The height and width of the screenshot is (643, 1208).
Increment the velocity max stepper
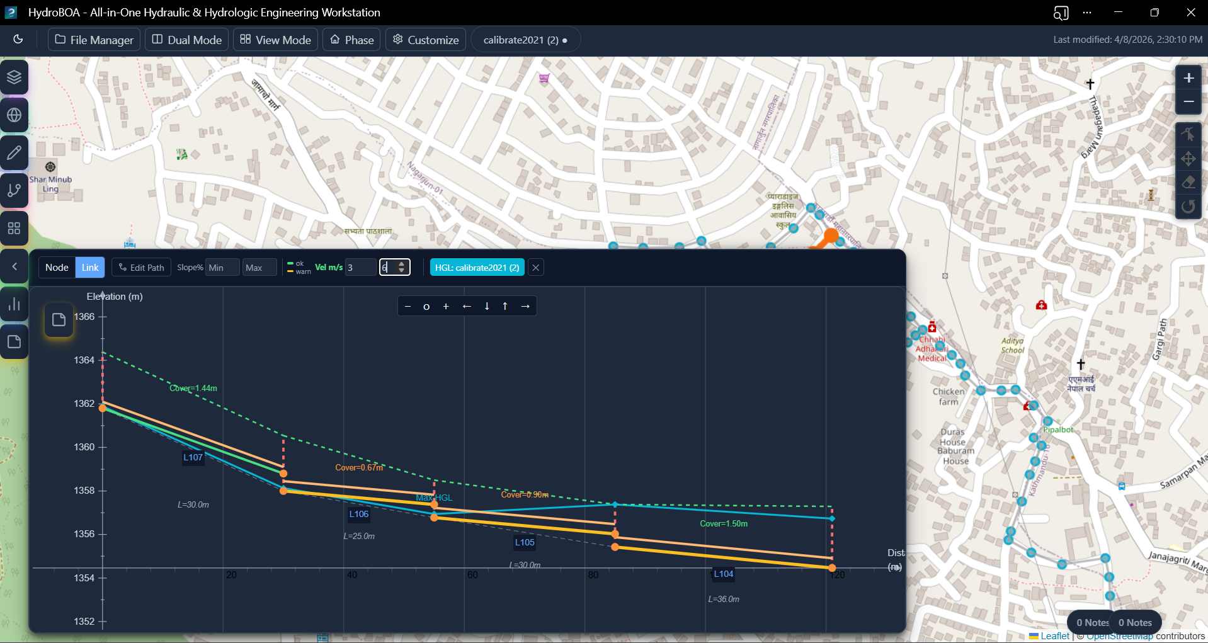[402, 264]
